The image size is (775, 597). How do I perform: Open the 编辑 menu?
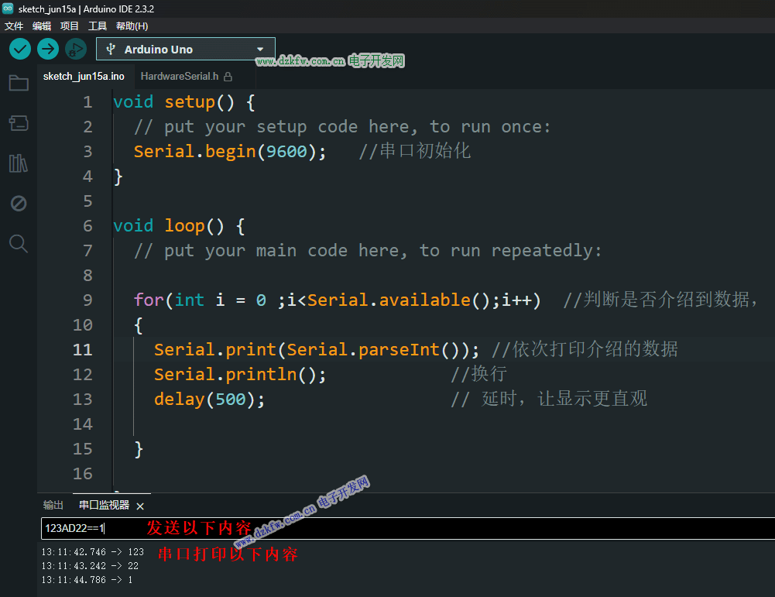coord(42,26)
